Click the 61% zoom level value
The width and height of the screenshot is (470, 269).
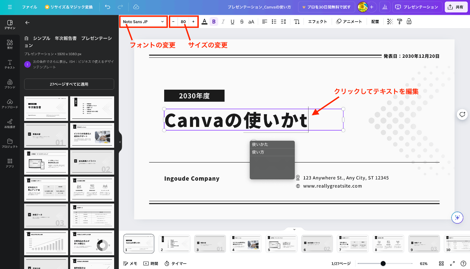(x=424, y=264)
